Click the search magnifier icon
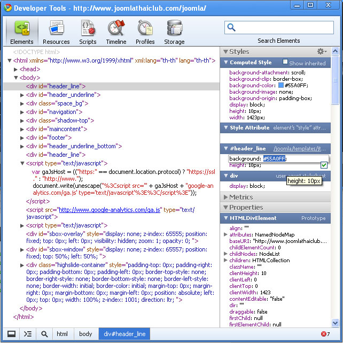The width and height of the screenshot is (343, 343). 231,27
